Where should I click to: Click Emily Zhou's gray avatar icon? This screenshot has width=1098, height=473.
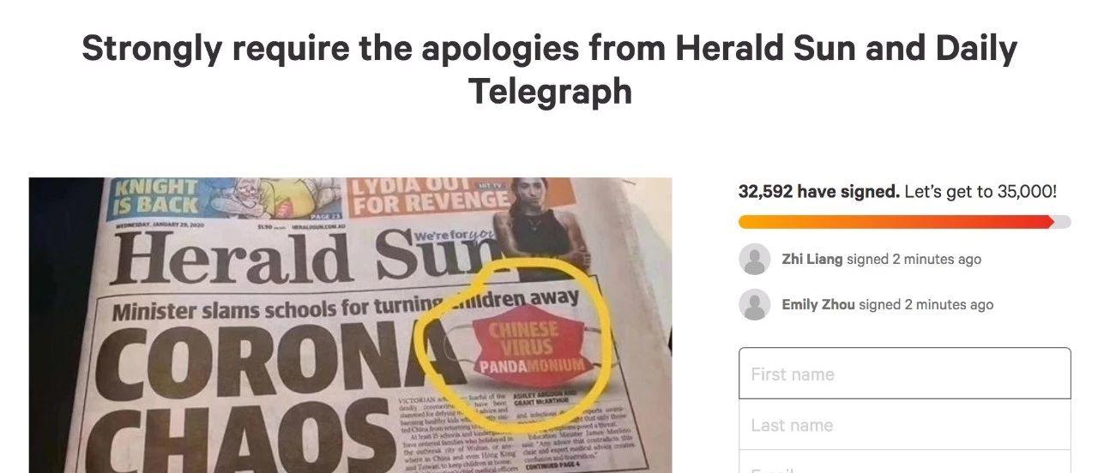[755, 304]
